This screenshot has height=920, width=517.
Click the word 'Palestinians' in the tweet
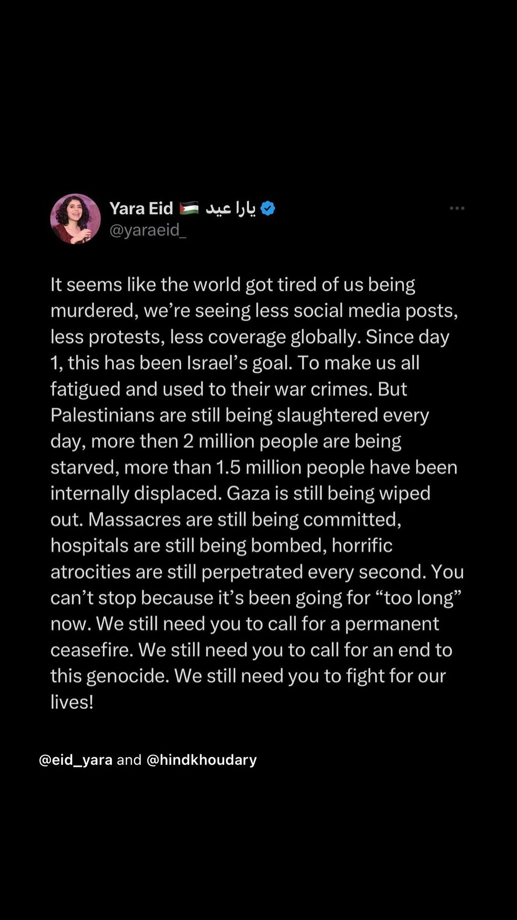(x=102, y=415)
